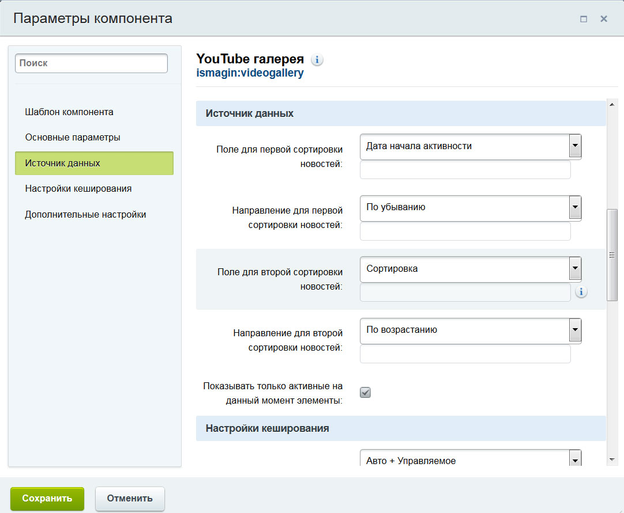
Task: Click the Поиск search field
Action: click(91, 63)
